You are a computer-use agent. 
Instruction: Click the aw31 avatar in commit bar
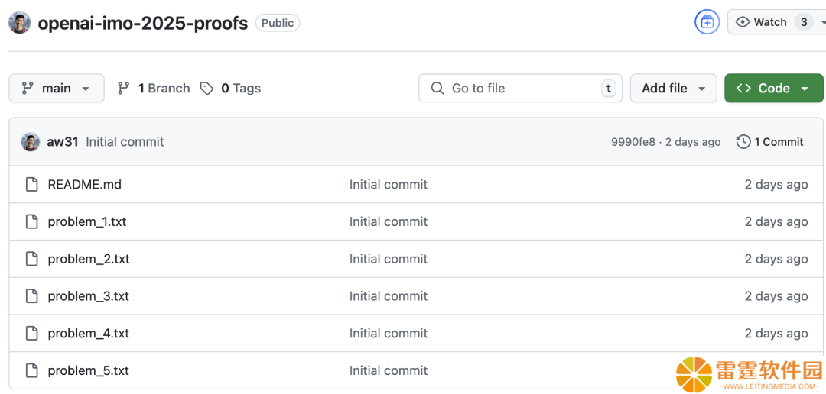[31, 142]
